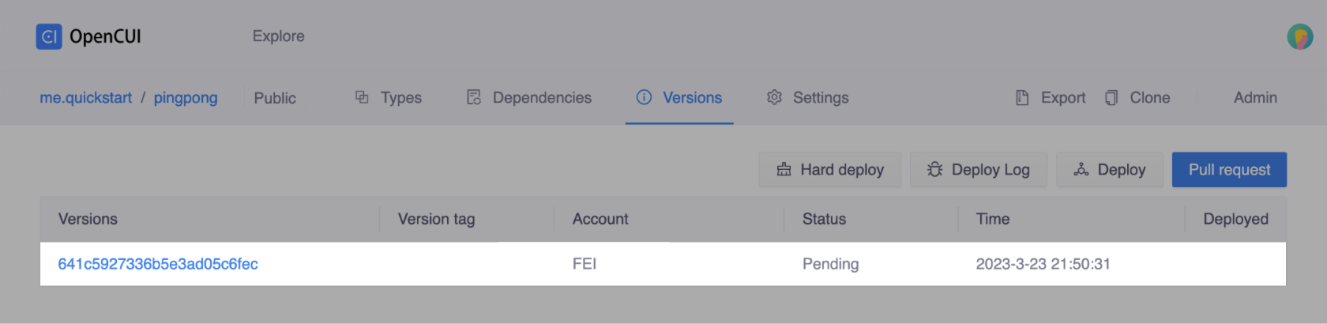The image size is (1327, 324).
Task: Open the Explore menu item
Action: coord(278,36)
